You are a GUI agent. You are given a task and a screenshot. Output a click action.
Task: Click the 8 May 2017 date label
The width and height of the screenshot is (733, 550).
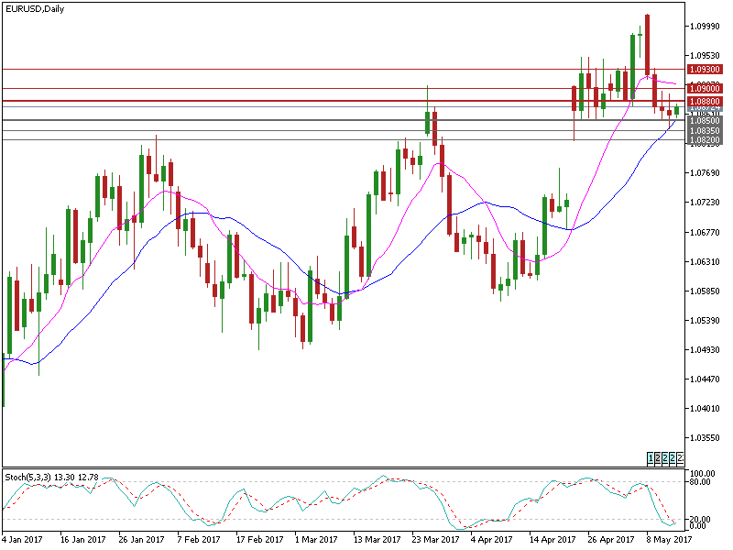[669, 539]
